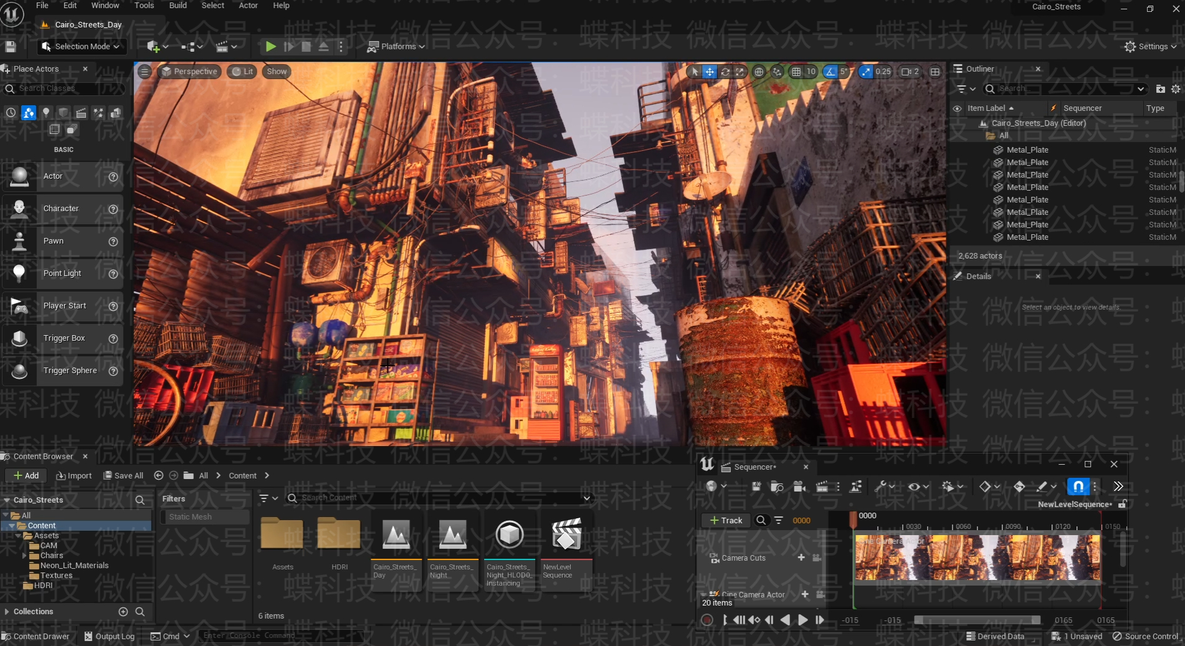Select the Recently Placed clock category
The height and width of the screenshot is (646, 1185).
(11, 113)
